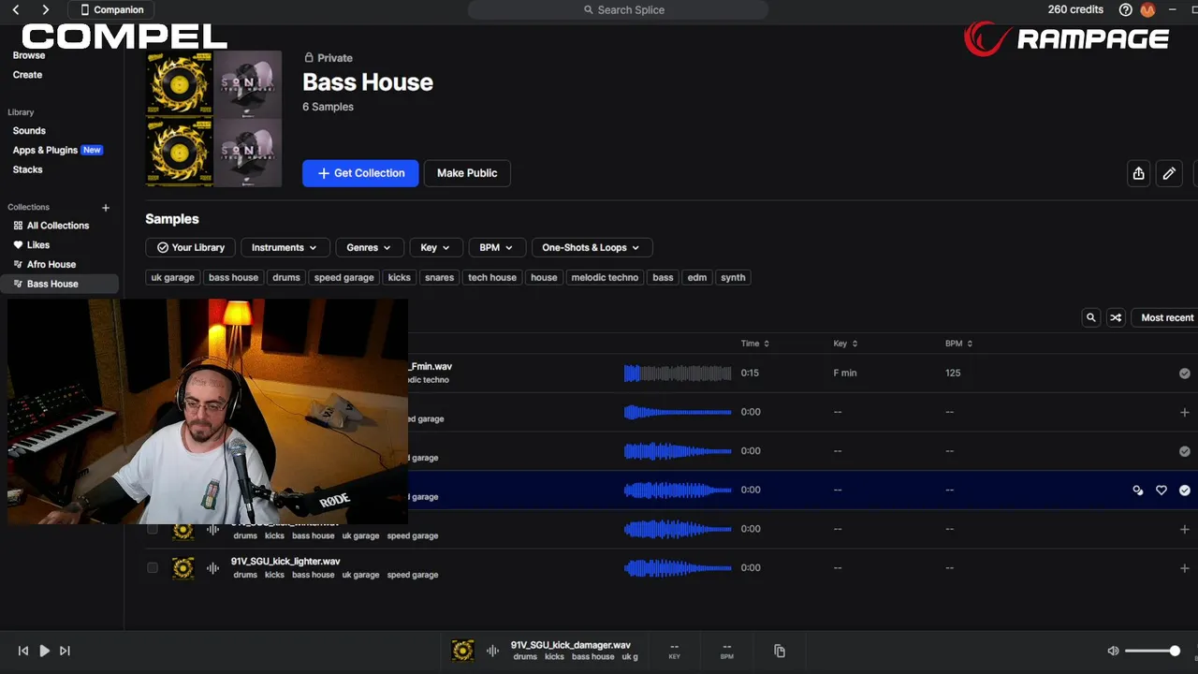Expand One-Shots & Loops dropdown
This screenshot has width=1198, height=674.
pyautogui.click(x=592, y=247)
